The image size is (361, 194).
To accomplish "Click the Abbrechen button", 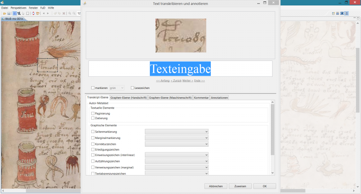I will (216, 186).
